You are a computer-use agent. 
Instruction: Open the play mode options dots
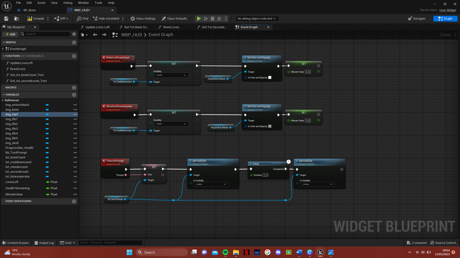point(226,18)
